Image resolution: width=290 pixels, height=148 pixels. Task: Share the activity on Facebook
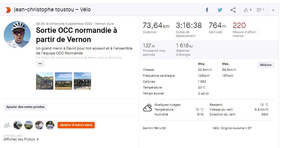(207, 10)
